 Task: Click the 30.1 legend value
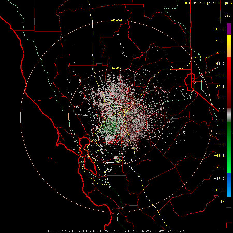[x=220, y=87]
